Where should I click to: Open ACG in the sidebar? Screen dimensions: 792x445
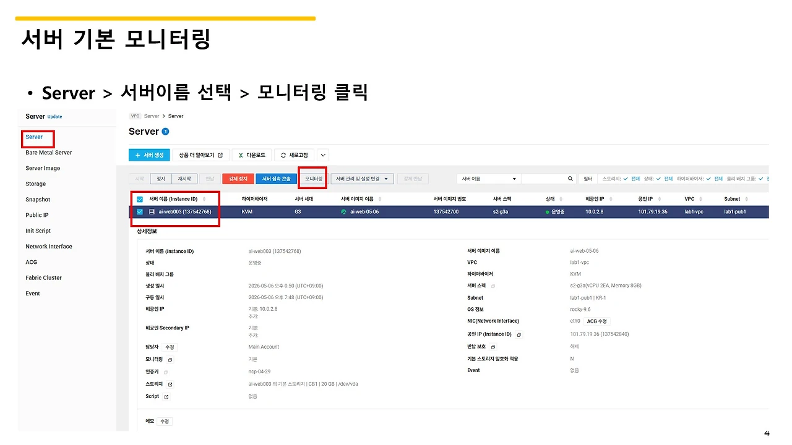point(32,262)
